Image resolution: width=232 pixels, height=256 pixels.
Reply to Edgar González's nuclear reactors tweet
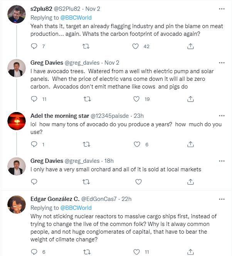coord(34,252)
